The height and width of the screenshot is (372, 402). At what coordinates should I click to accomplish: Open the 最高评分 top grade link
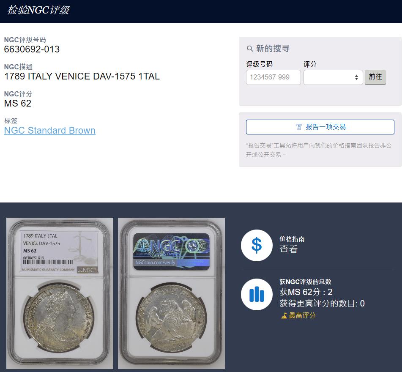[x=302, y=316]
